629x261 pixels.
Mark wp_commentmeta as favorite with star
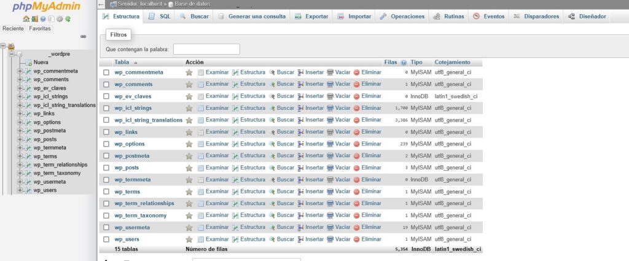(x=189, y=72)
